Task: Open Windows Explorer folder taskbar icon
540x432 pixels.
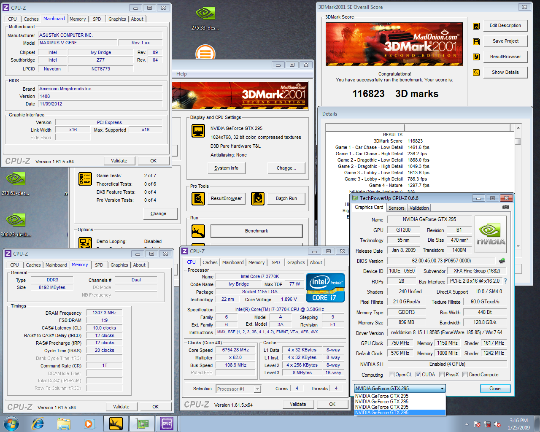Action: pyautogui.click(x=64, y=424)
